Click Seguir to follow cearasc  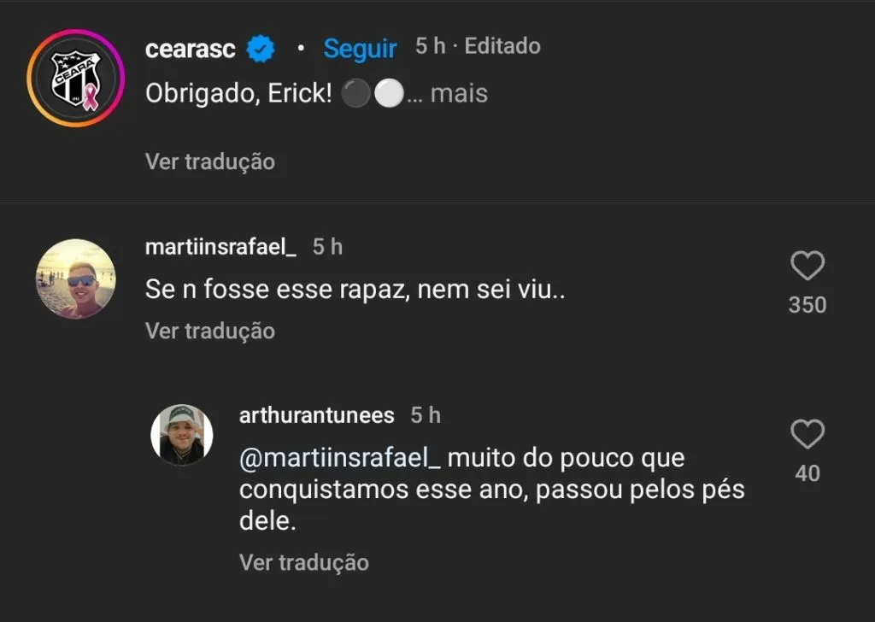click(360, 49)
